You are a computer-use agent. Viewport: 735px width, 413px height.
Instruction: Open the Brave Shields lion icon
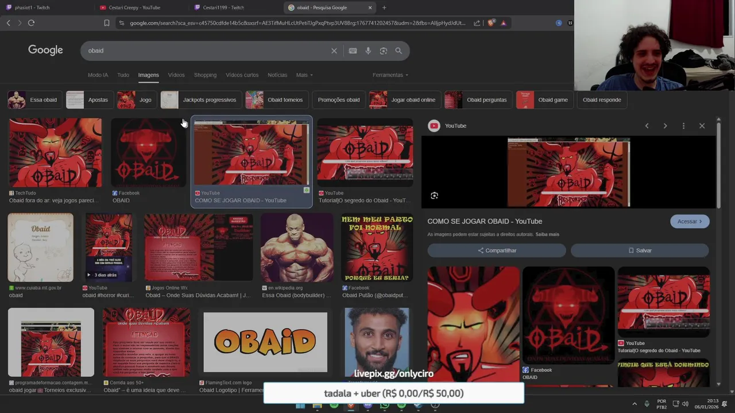[491, 23]
